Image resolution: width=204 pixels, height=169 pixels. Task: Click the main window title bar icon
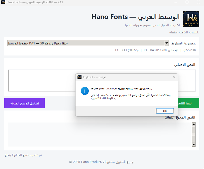(x=3, y=2)
